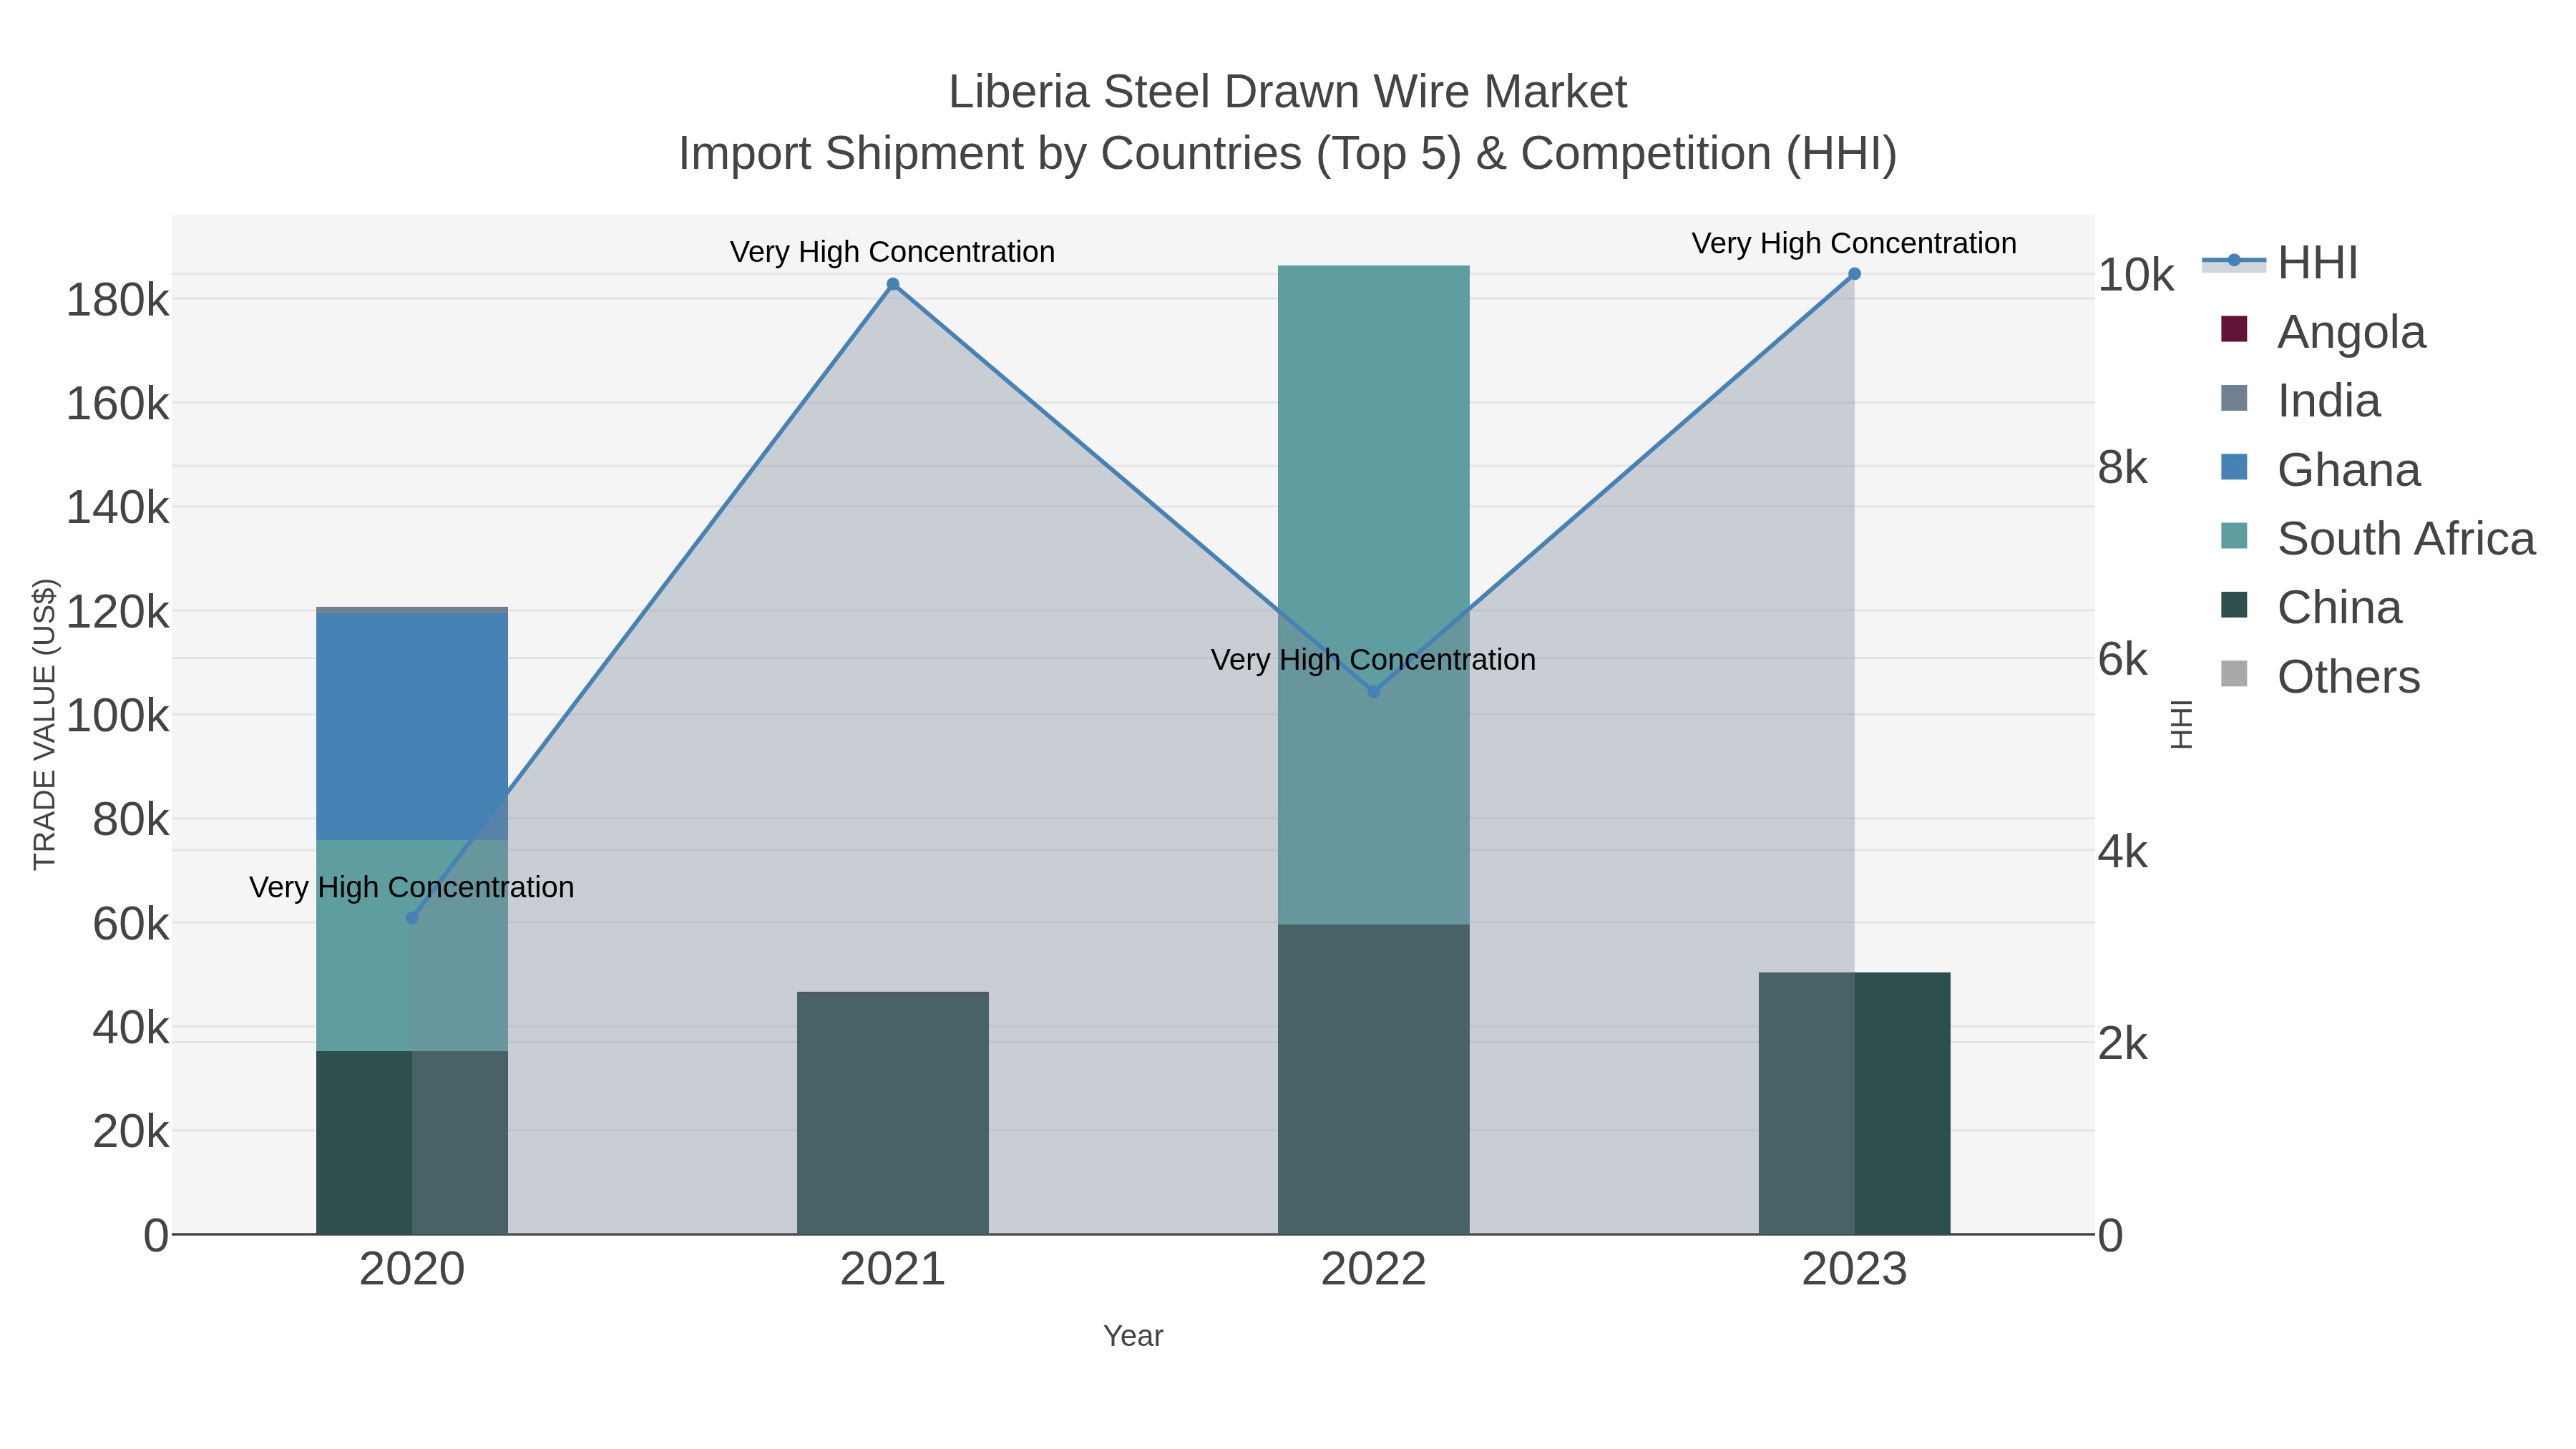Toggle China series in the legend

(2311, 607)
